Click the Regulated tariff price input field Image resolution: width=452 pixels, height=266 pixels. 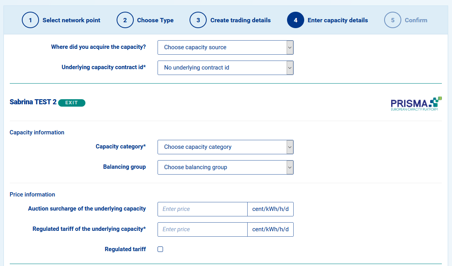pyautogui.click(x=202, y=229)
